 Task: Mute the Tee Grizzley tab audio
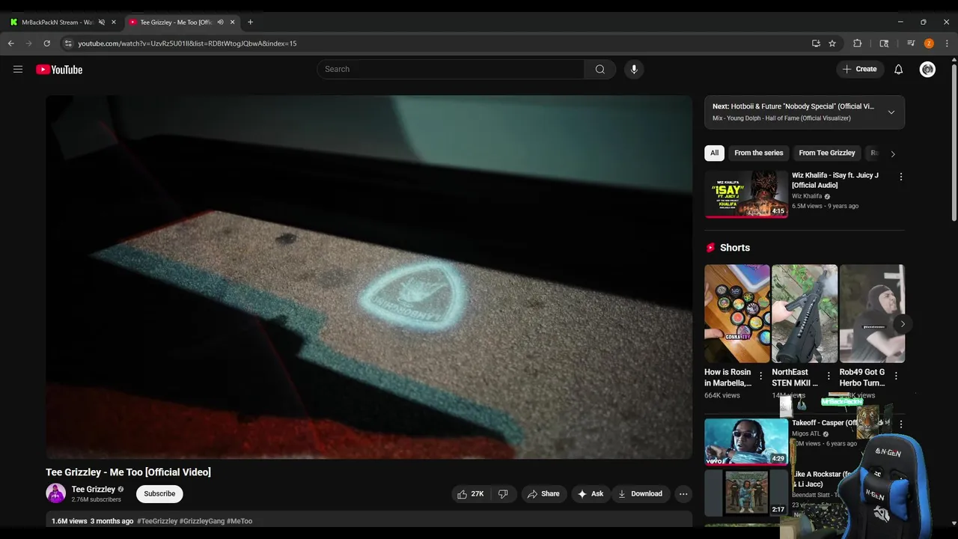point(220,22)
